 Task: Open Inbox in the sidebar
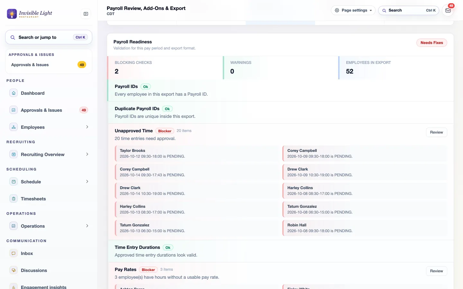coord(49,253)
